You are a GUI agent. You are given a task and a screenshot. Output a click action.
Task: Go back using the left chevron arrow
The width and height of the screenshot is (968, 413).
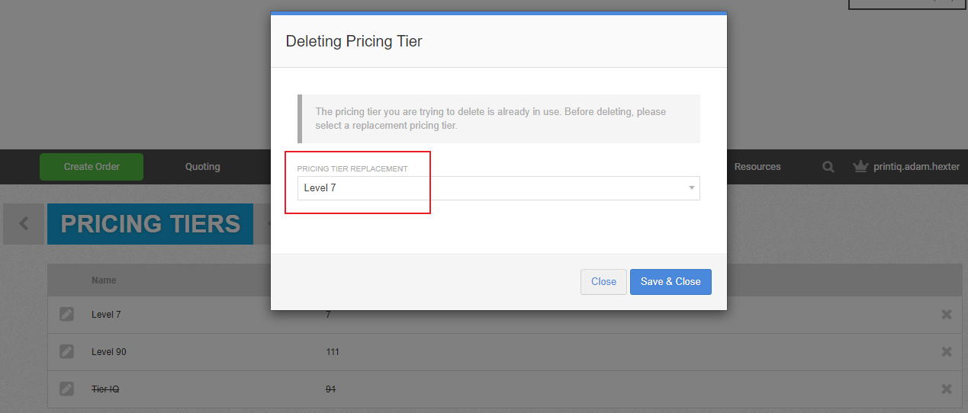click(24, 224)
